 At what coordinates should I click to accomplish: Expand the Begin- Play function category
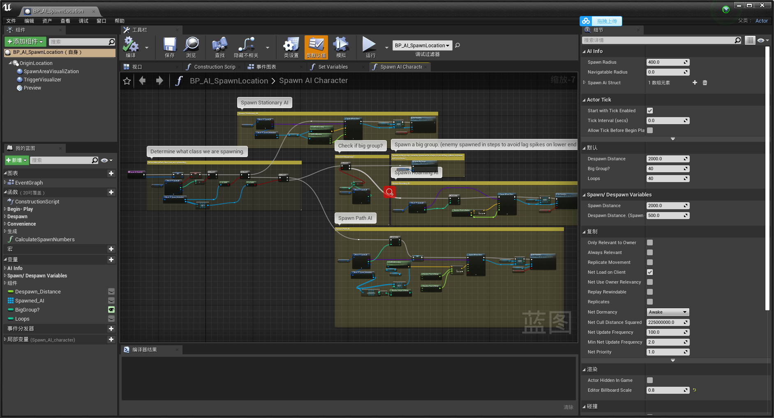click(5, 209)
